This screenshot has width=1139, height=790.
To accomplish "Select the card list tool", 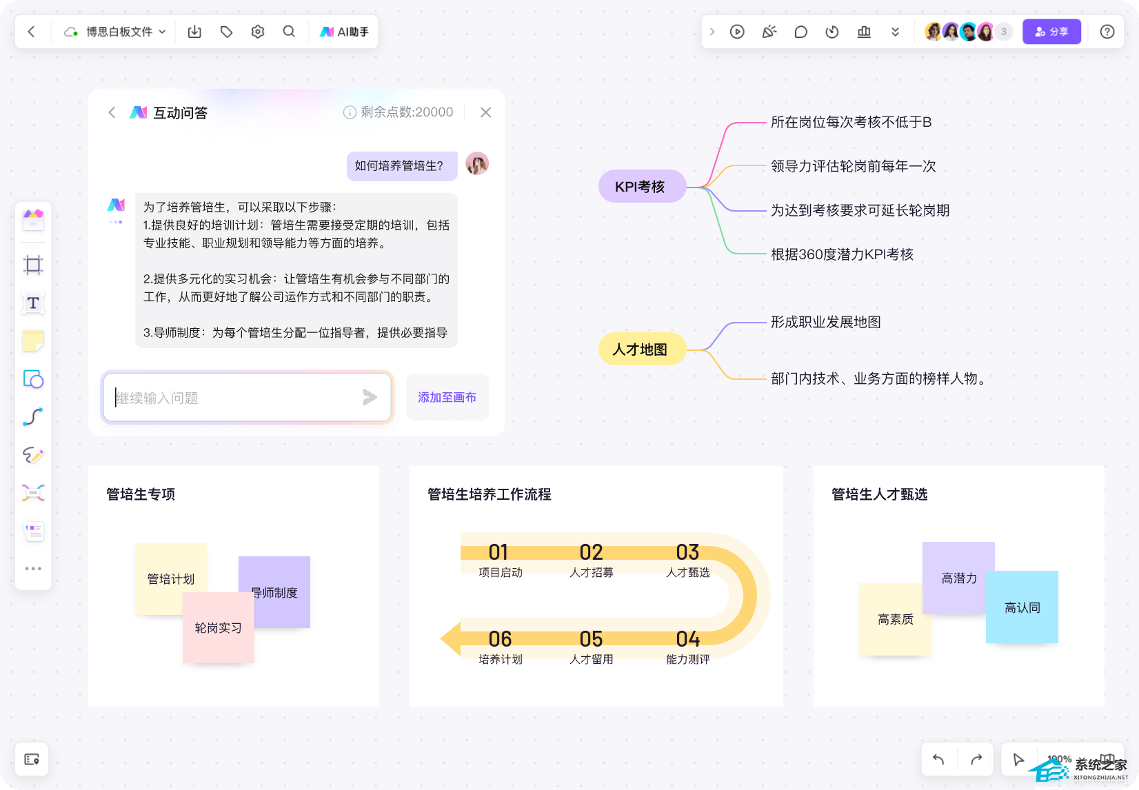I will click(x=33, y=531).
